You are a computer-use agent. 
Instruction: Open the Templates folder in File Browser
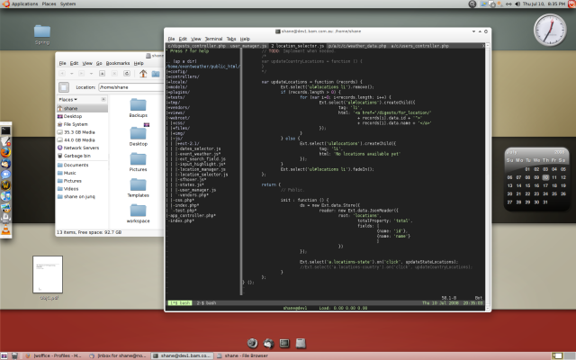click(x=138, y=188)
